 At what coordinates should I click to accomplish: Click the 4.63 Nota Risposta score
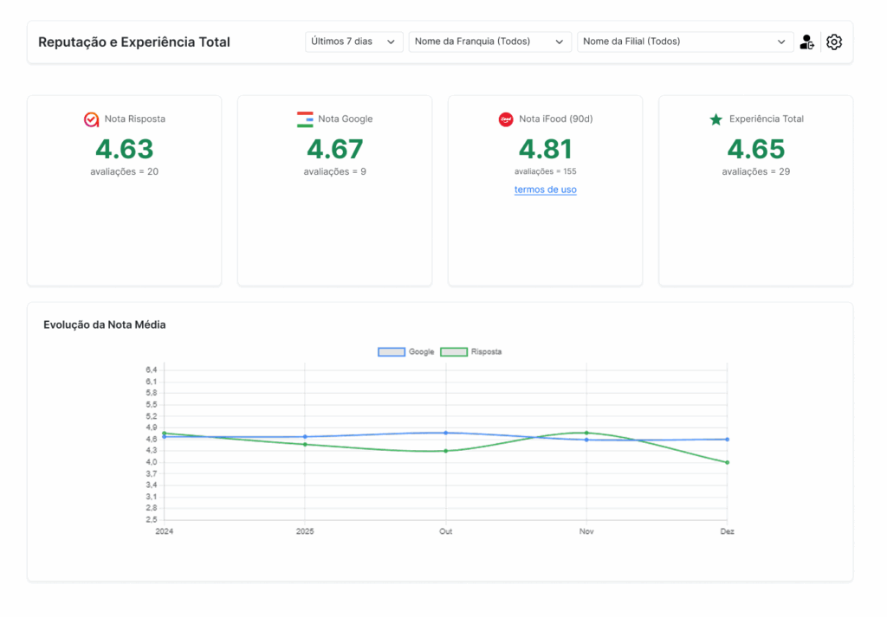tap(124, 149)
